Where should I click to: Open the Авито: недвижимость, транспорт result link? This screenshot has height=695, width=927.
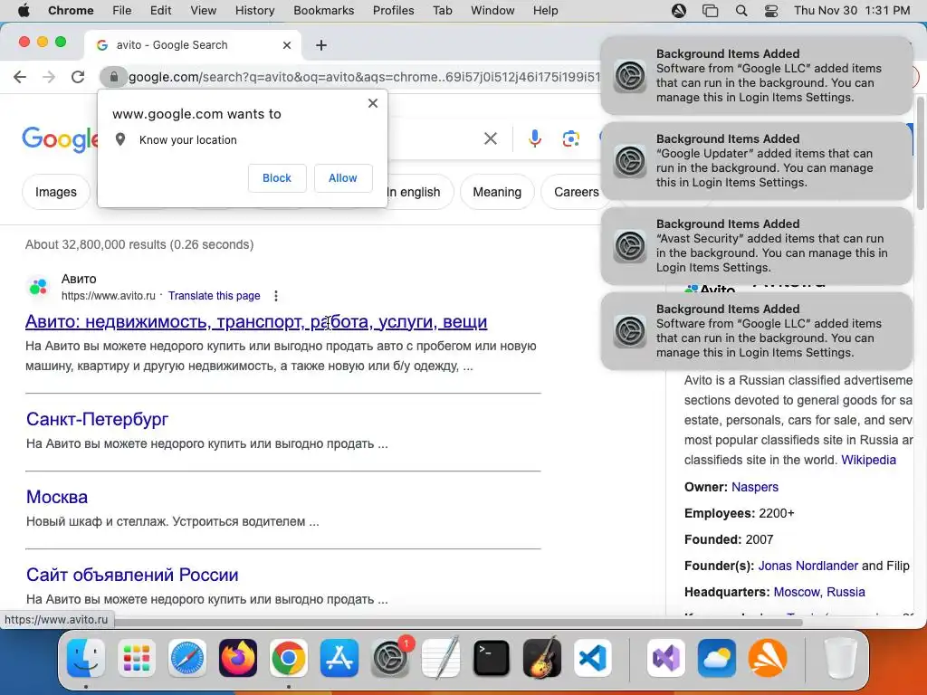tap(256, 321)
